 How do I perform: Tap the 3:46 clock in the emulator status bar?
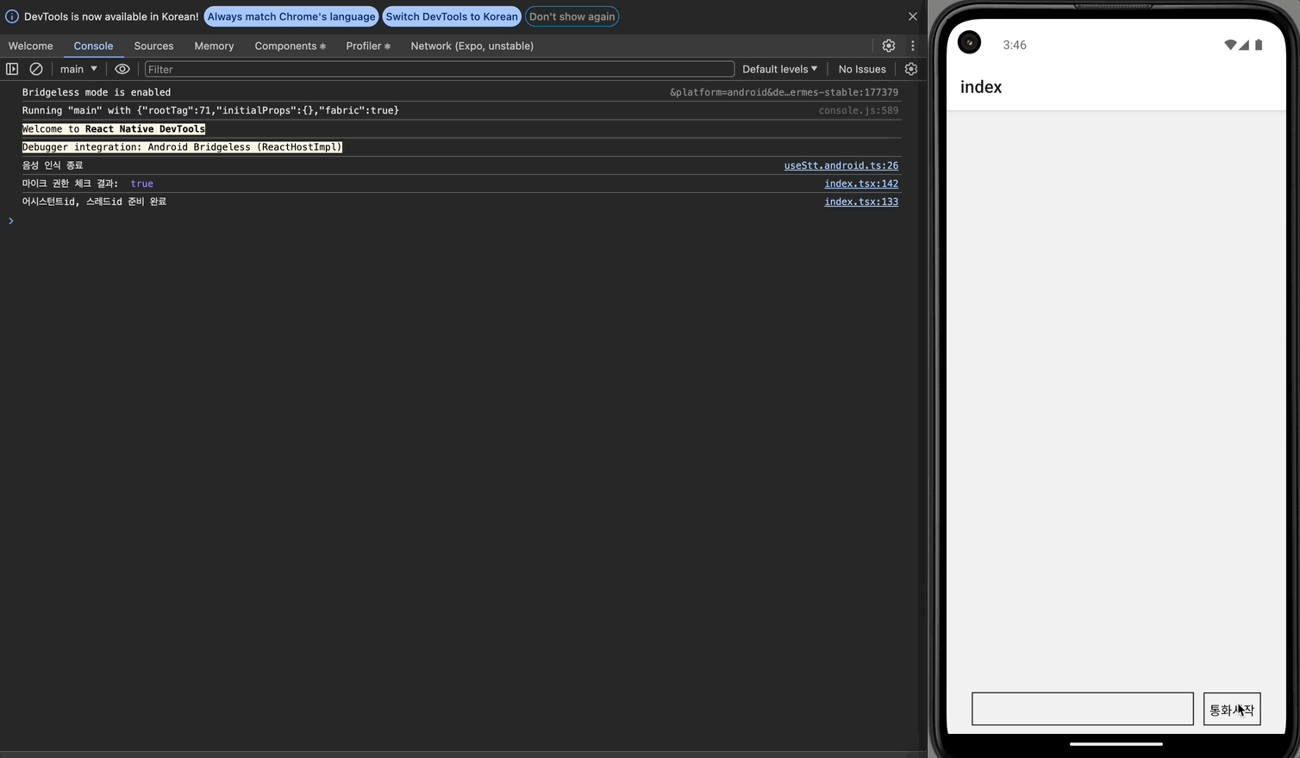[x=1015, y=45]
